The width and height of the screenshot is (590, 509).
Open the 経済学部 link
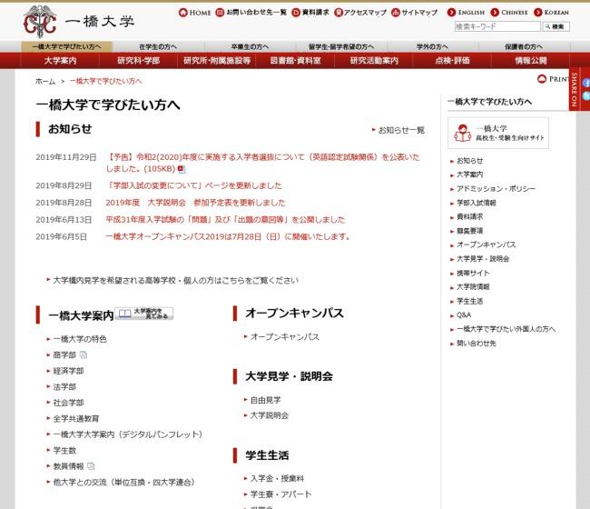click(x=68, y=371)
